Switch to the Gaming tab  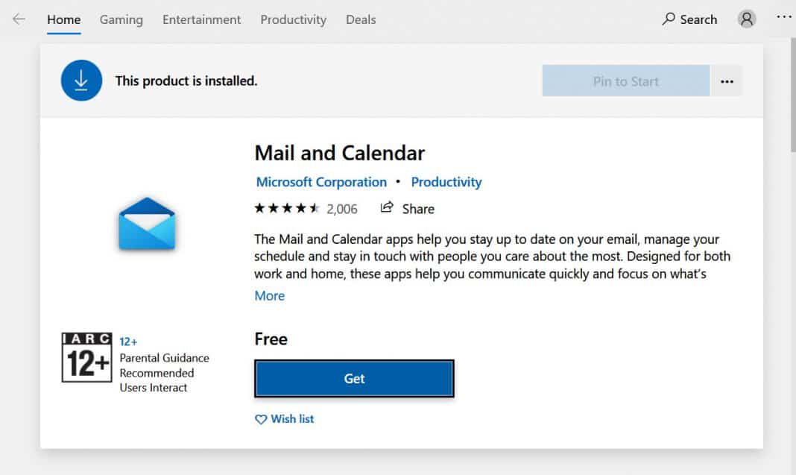pos(121,19)
